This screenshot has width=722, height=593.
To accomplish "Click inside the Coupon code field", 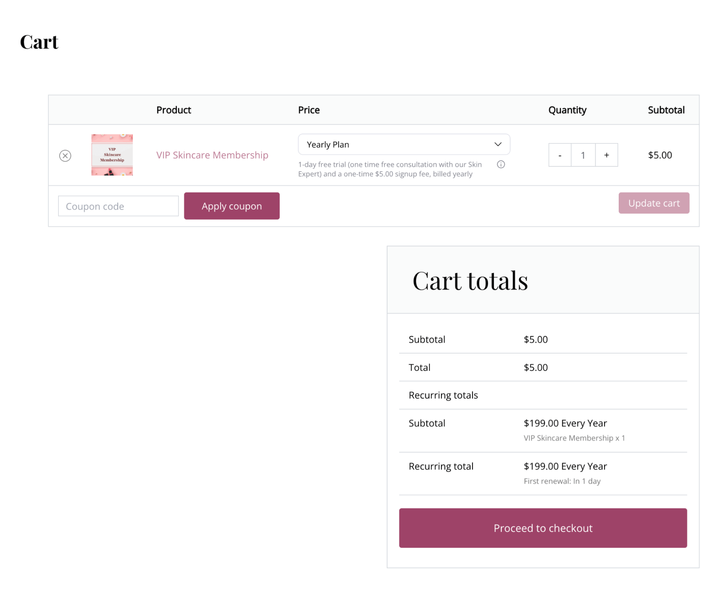I will coord(118,206).
